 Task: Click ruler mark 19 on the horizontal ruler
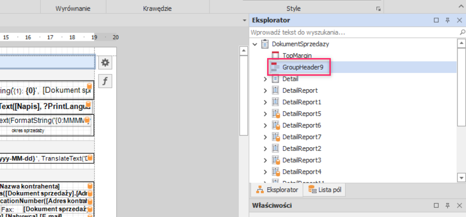(x=94, y=38)
